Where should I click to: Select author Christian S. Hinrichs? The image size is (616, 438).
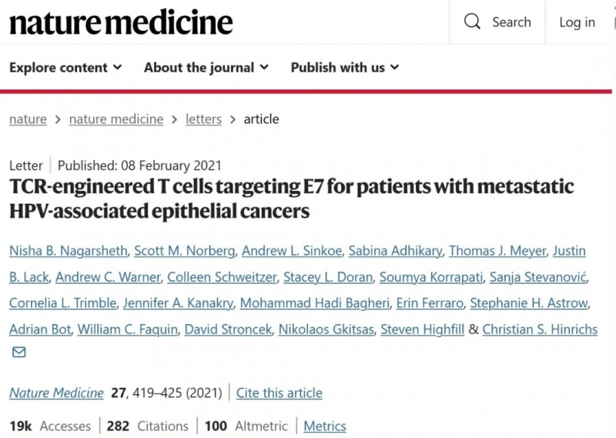pyautogui.click(x=540, y=329)
